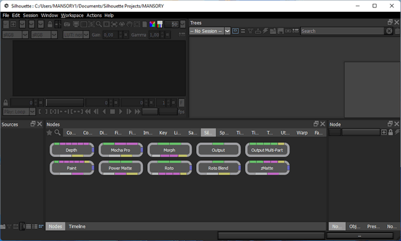Clear the Trees search field

point(389,31)
